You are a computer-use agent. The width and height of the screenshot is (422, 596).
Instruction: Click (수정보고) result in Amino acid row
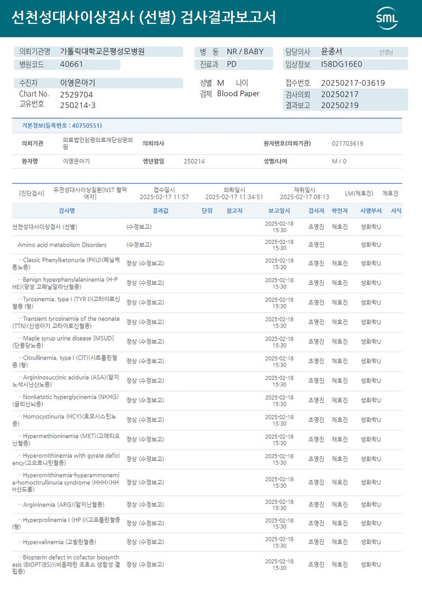139,245
